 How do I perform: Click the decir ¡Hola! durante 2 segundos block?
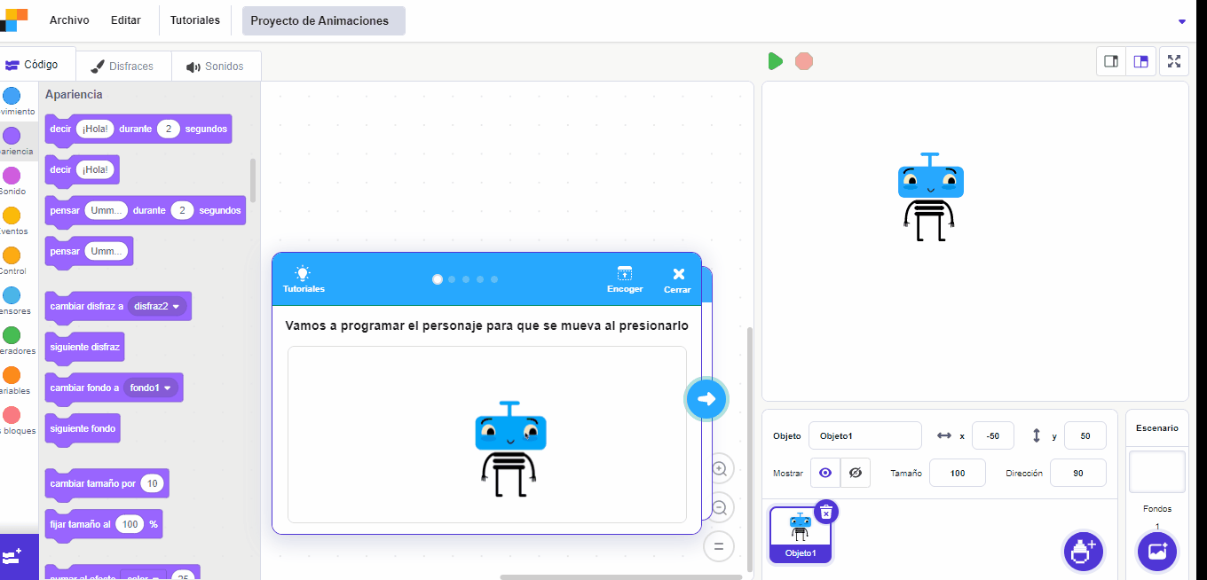pos(138,129)
